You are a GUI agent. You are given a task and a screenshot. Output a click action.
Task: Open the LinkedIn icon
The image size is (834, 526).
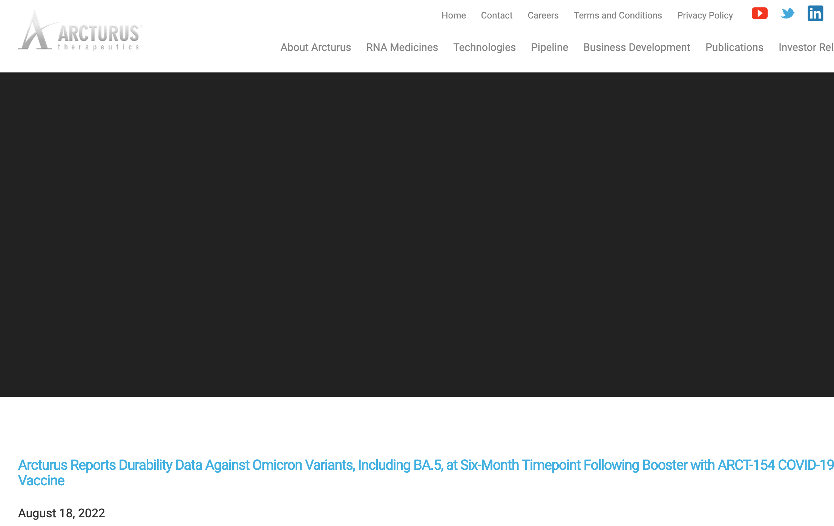tap(815, 14)
